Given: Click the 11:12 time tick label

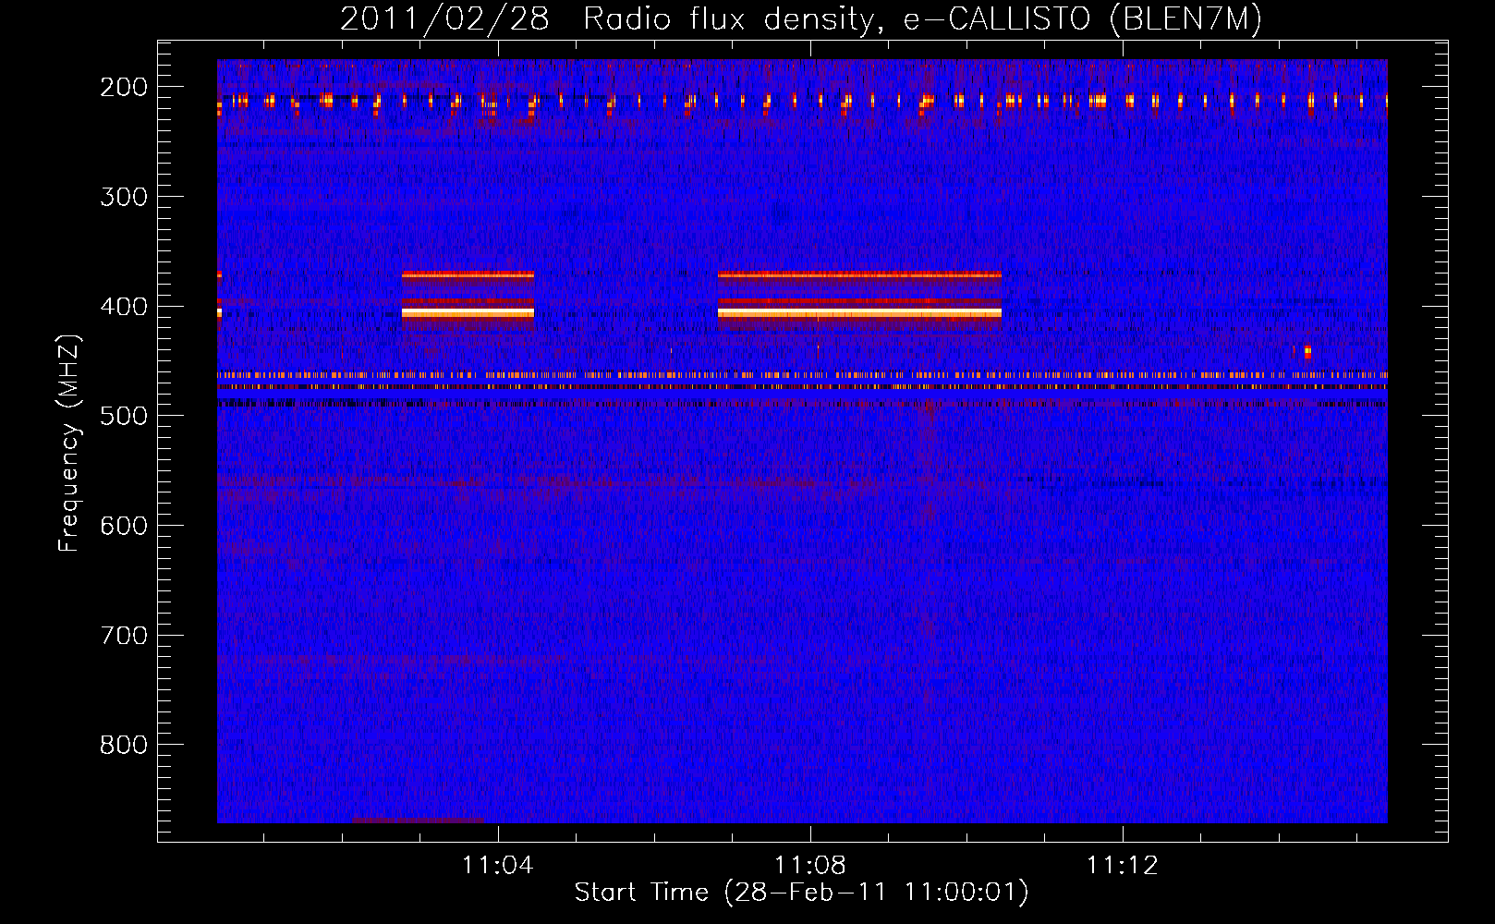Looking at the screenshot, I should (x=1123, y=866).
